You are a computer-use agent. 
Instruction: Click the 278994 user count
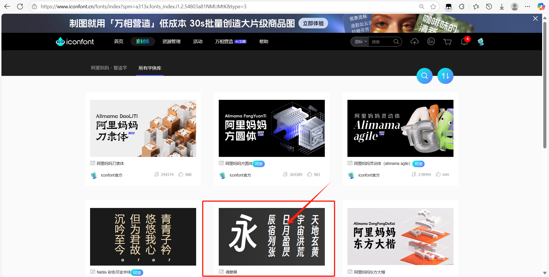pyautogui.click(x=424, y=175)
